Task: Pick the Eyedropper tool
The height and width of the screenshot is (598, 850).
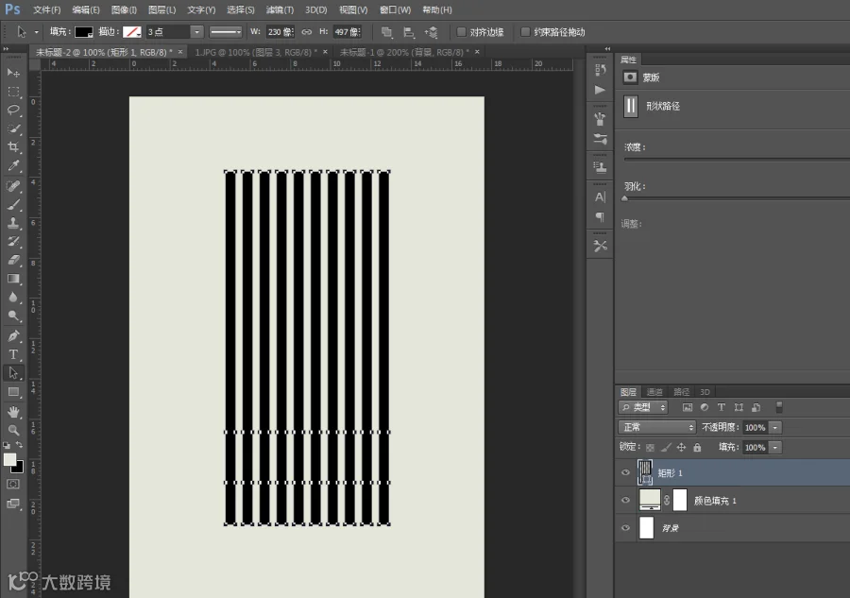Action: point(13,166)
